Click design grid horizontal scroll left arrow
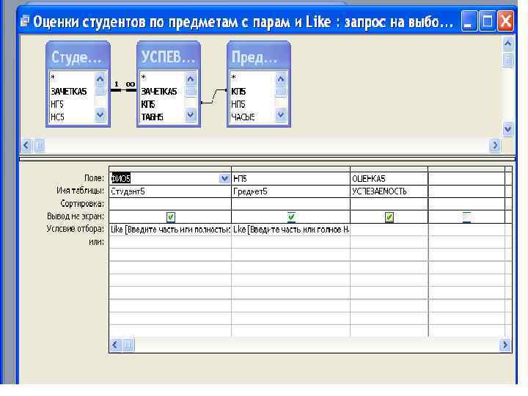 click(x=116, y=345)
